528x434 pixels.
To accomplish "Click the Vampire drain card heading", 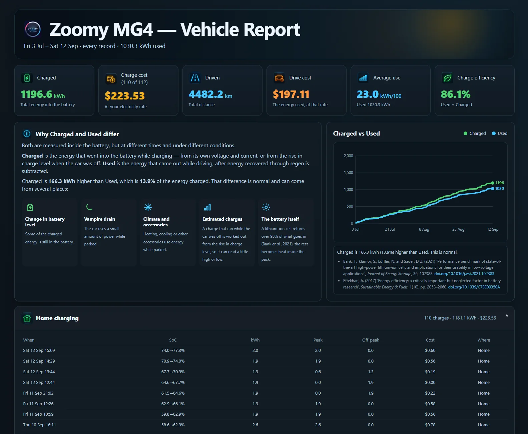I will [x=99, y=219].
